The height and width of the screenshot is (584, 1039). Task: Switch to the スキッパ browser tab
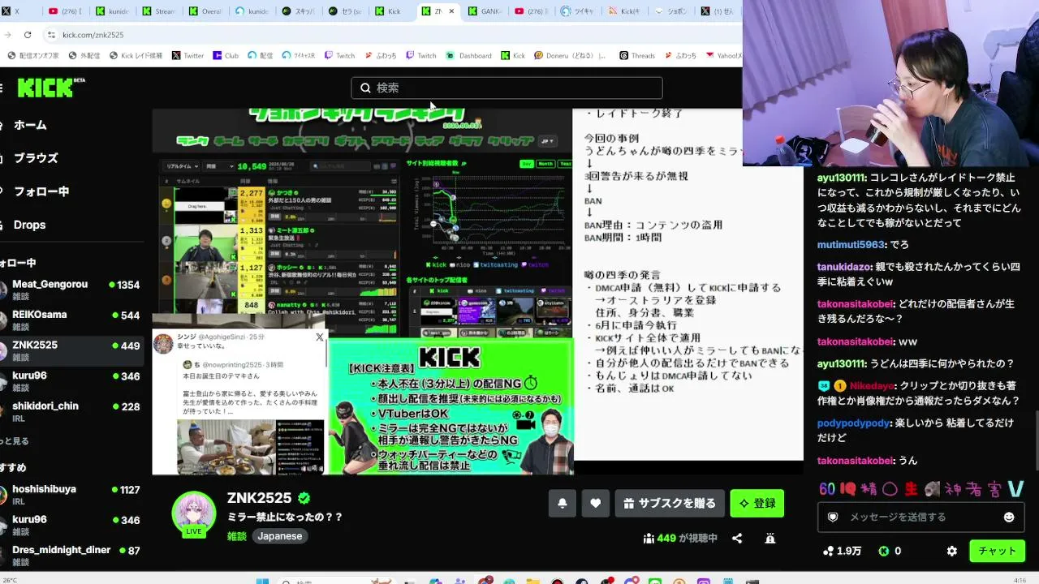(x=299, y=11)
